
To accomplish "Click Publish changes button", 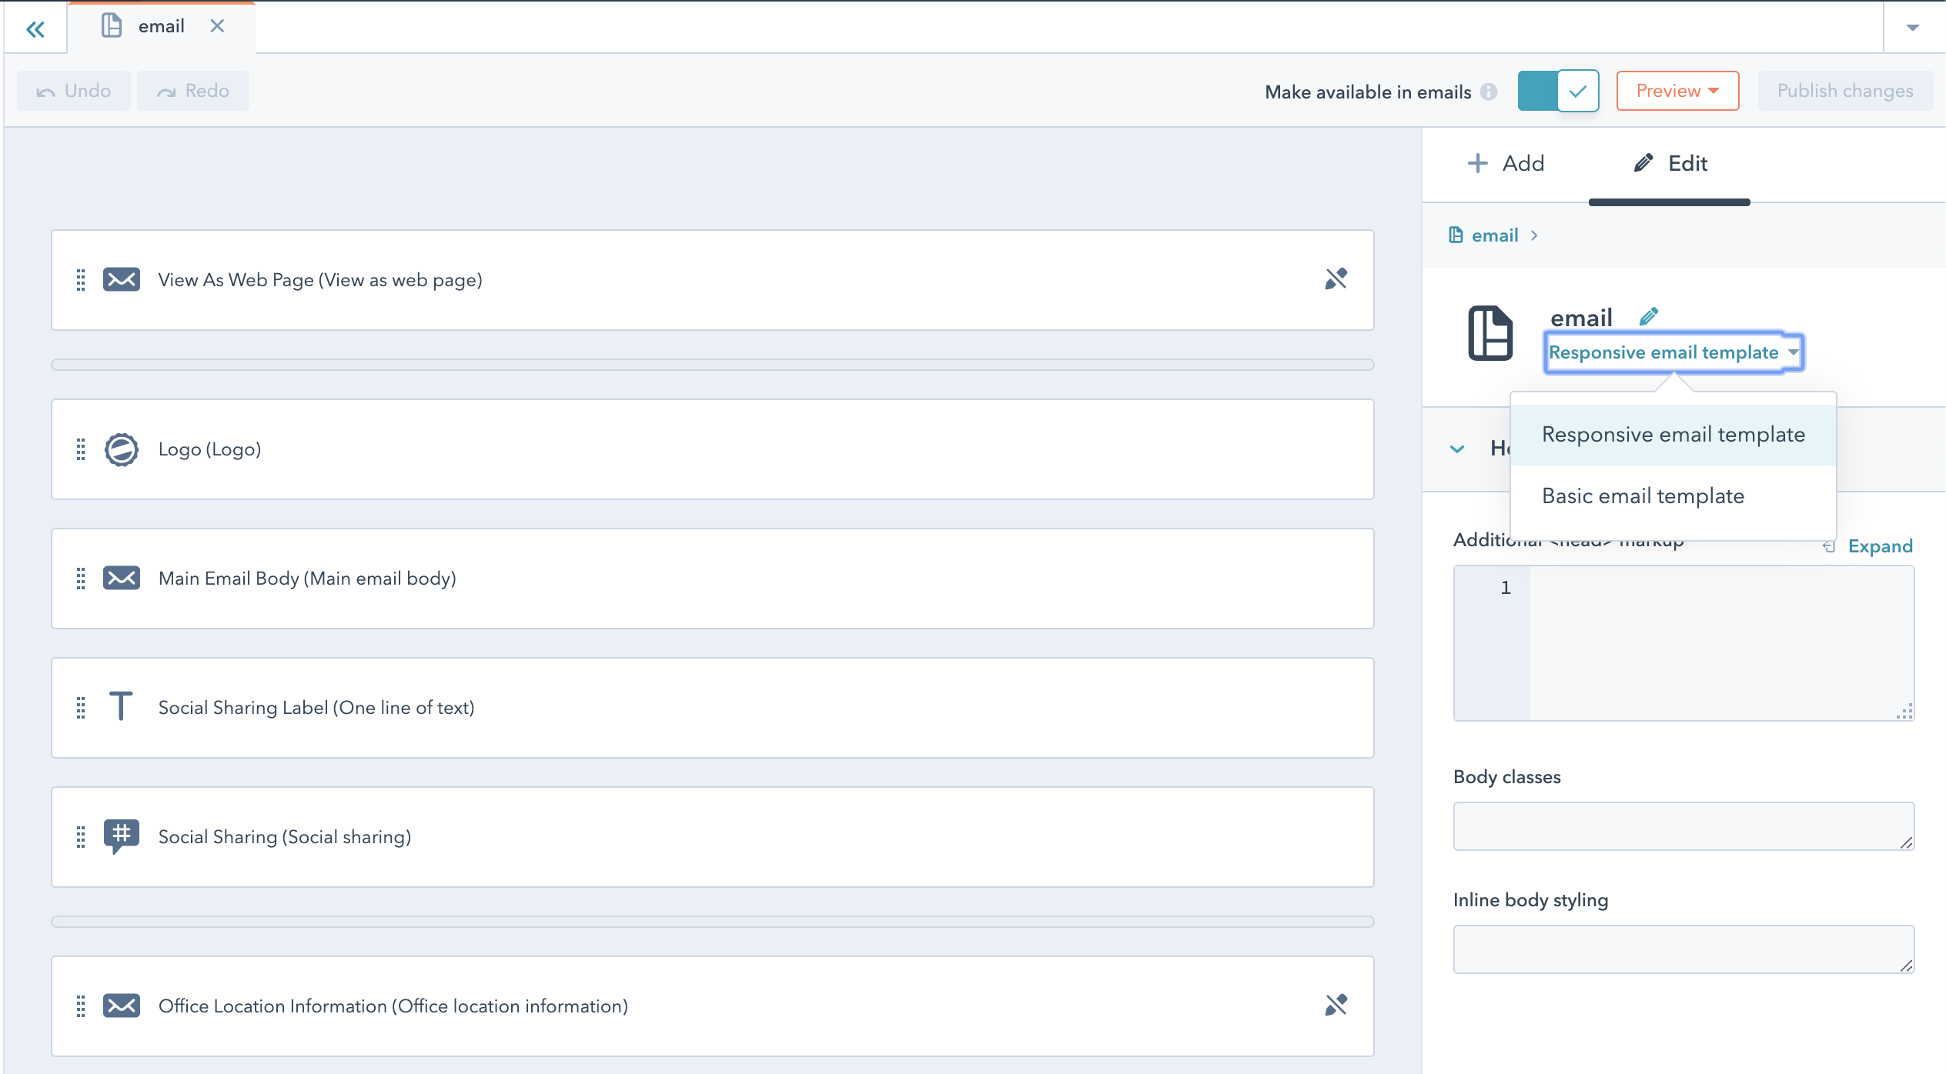I will click(1844, 90).
